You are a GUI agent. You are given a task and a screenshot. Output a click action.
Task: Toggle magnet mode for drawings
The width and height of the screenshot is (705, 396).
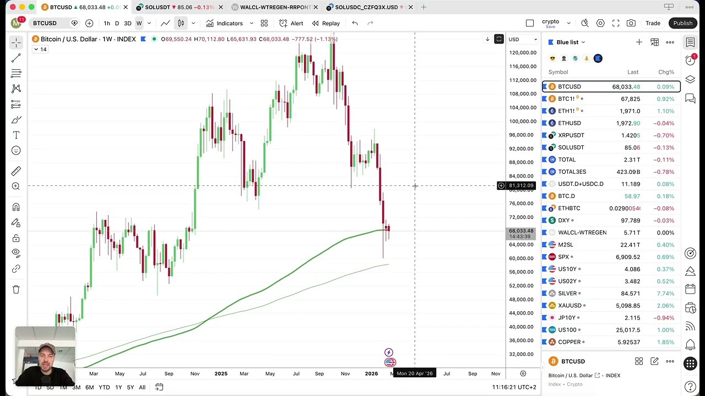(16, 207)
